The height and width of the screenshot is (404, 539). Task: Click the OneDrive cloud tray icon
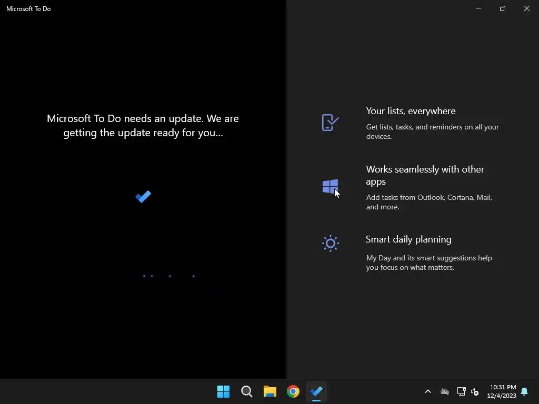point(445,391)
